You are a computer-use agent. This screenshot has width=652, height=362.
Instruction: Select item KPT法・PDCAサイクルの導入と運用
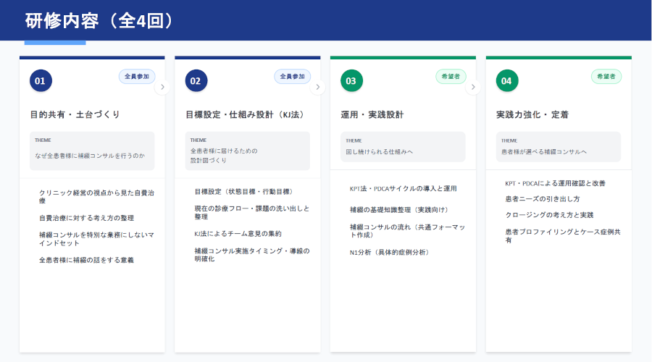pyautogui.click(x=404, y=189)
